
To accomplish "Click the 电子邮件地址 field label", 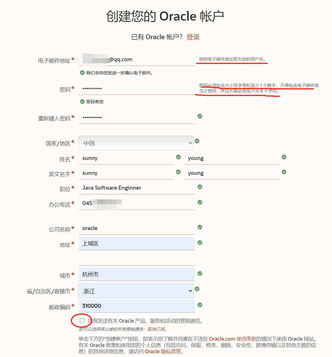I will [54, 61].
